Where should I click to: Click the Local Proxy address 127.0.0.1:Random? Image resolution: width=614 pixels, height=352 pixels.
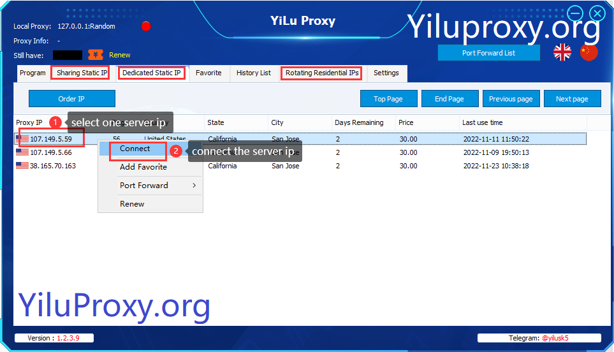click(86, 26)
